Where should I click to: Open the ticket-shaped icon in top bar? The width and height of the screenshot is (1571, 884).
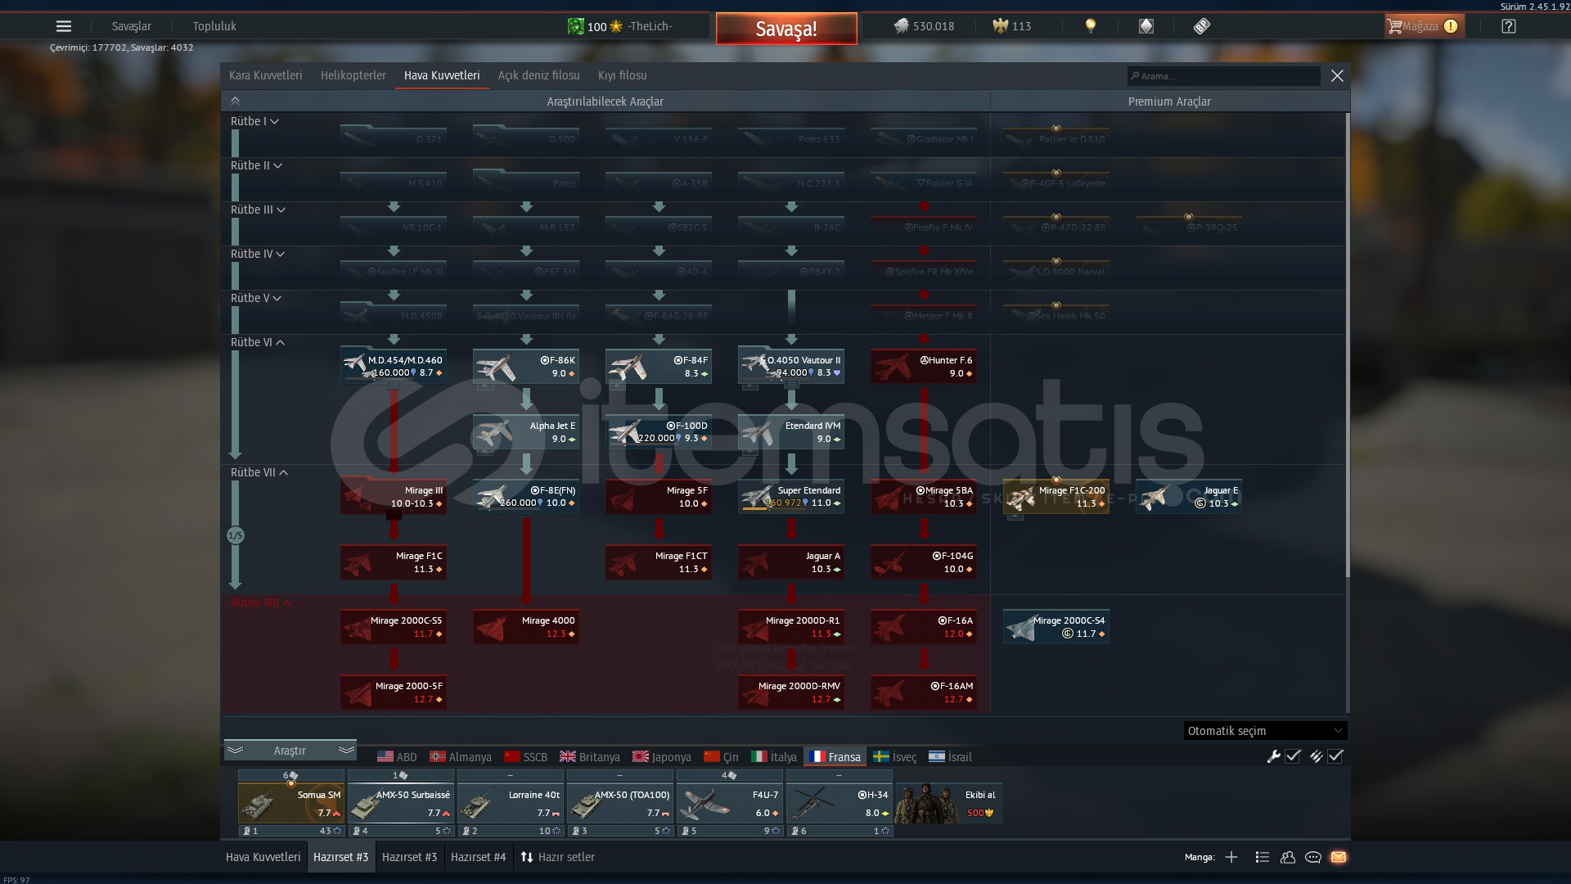click(x=1202, y=26)
